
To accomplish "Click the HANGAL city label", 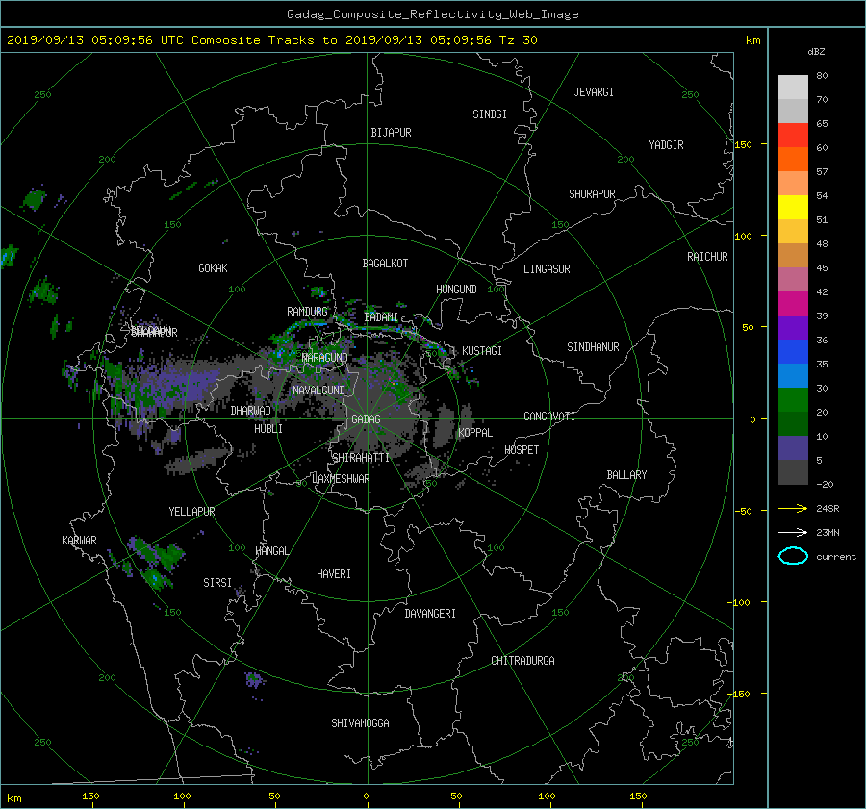I will pyautogui.click(x=271, y=551).
